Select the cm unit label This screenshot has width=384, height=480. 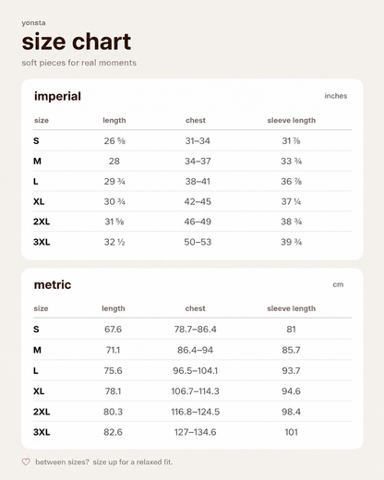[x=338, y=284]
